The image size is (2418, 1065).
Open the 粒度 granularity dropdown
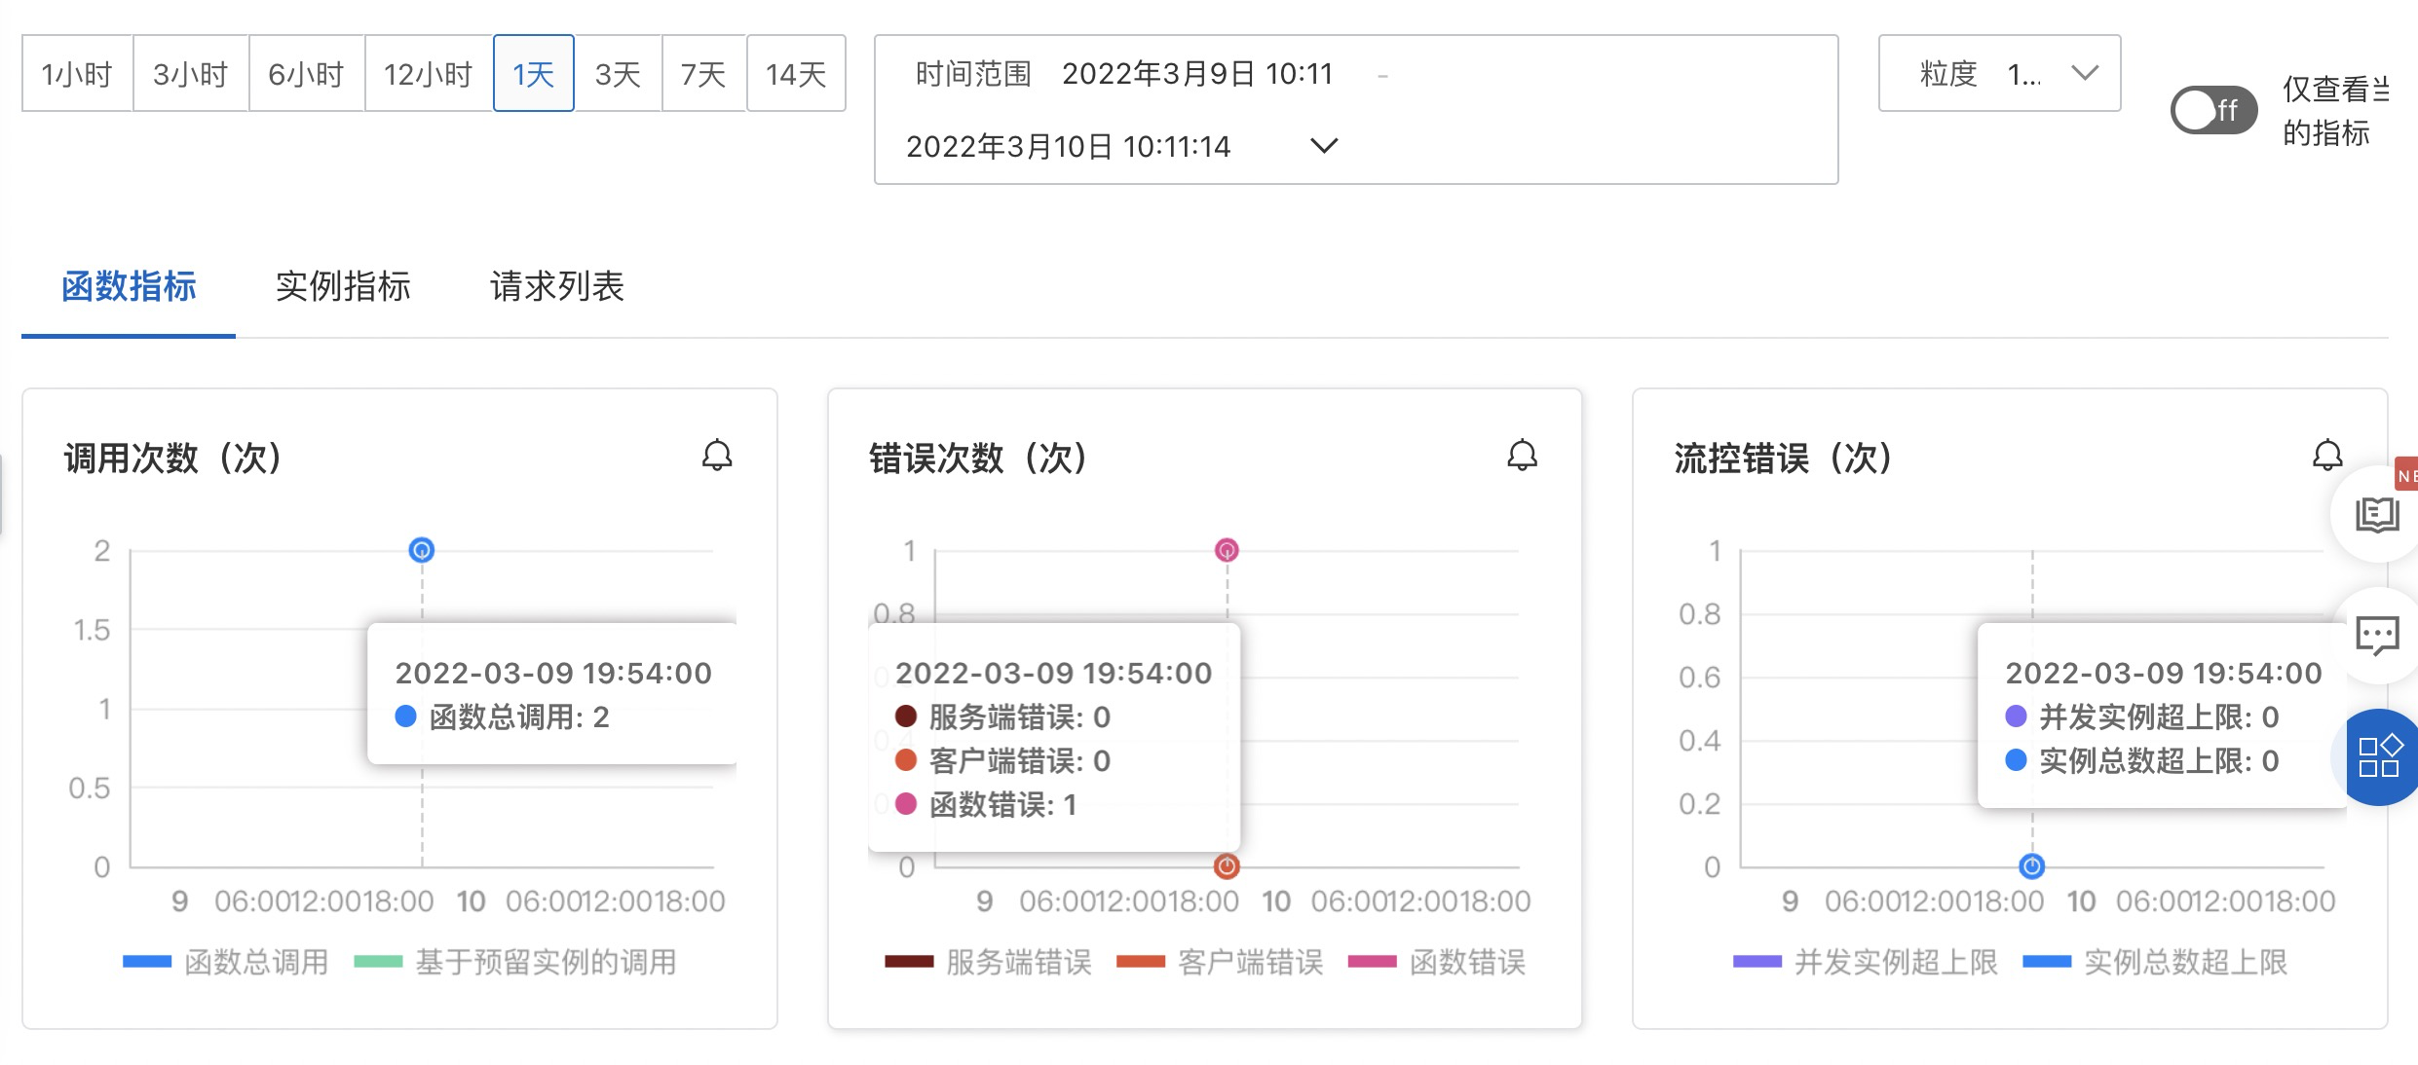(1999, 73)
